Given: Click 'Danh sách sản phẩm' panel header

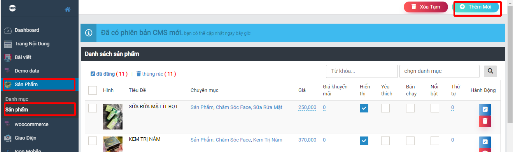Looking at the screenshot, I should [x=292, y=54].
